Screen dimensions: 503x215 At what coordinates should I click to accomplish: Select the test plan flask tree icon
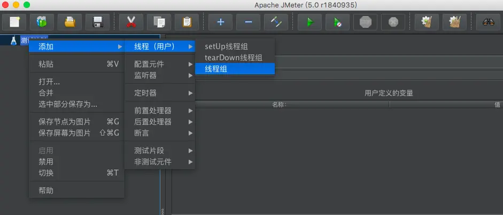click(13, 41)
